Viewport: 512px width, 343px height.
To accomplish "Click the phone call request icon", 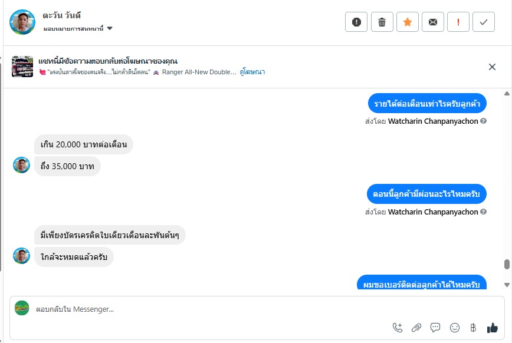I will pyautogui.click(x=398, y=328).
